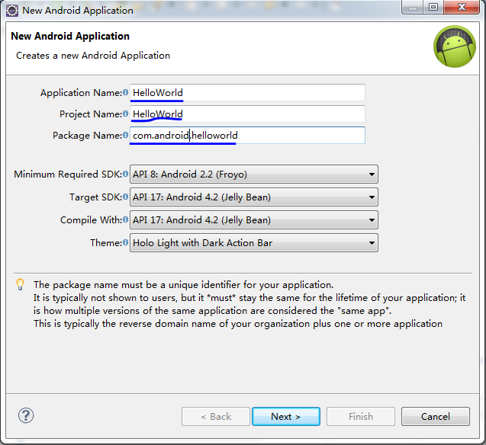This screenshot has height=445, width=486.
Task: Focus the Application Name input field
Action: [247, 92]
